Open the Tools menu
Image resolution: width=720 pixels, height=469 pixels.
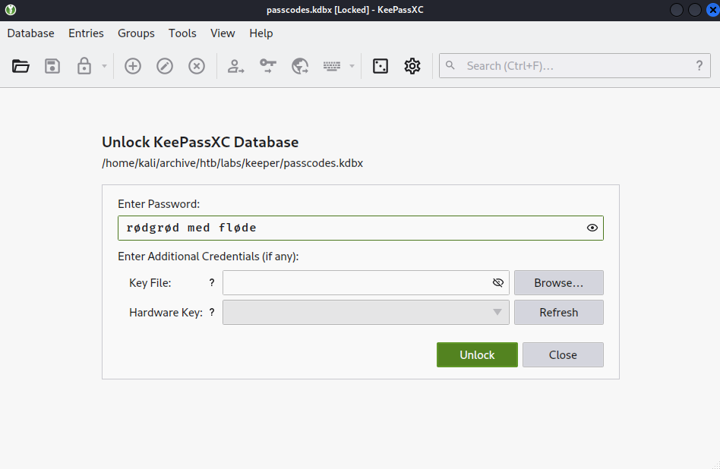pos(182,33)
